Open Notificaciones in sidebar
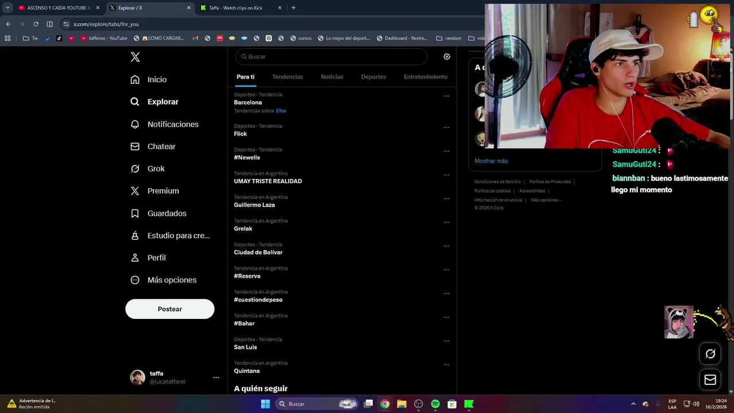Image resolution: width=734 pixels, height=413 pixels. (x=164, y=124)
